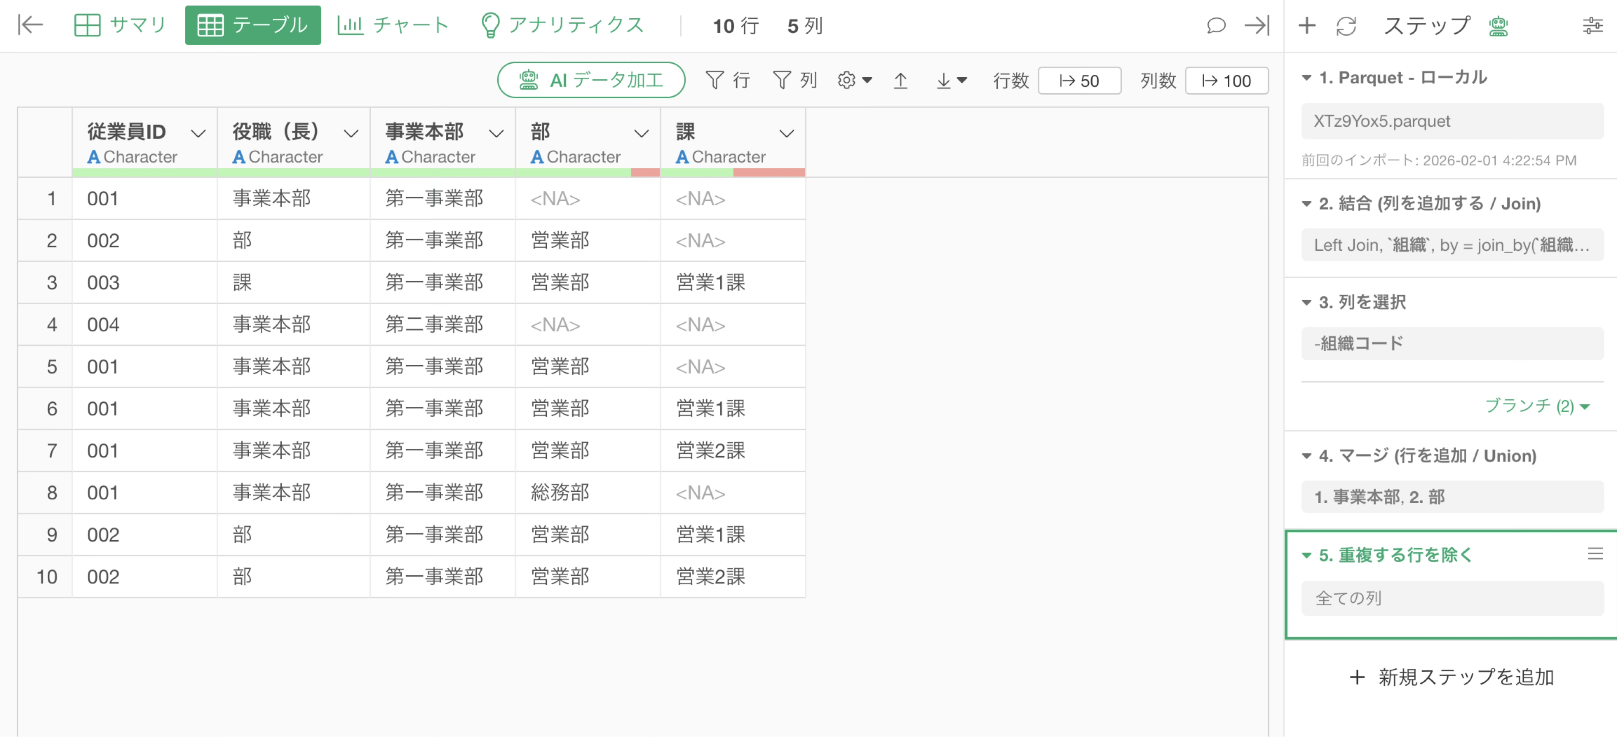The image size is (1617, 737).
Task: Open the steps settings sliders icon
Action: tap(1592, 26)
